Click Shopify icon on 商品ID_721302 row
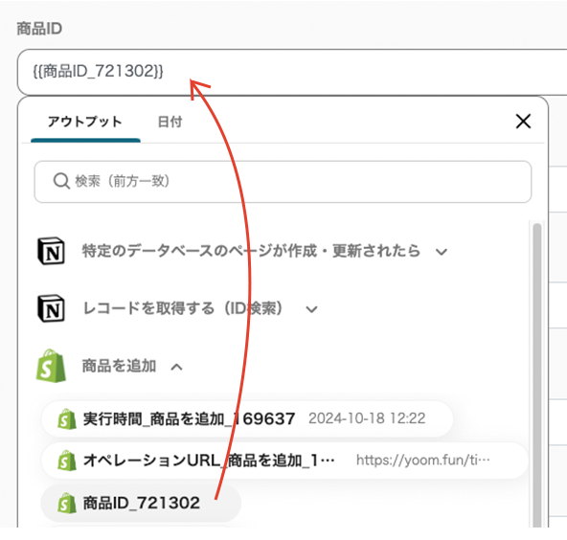 pos(67,503)
